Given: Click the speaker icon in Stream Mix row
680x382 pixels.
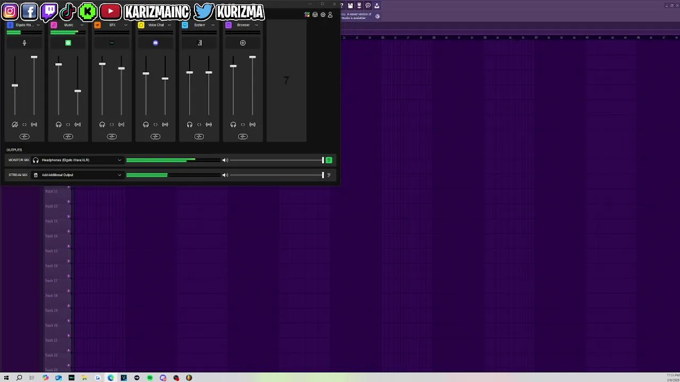Looking at the screenshot, I should [x=225, y=175].
